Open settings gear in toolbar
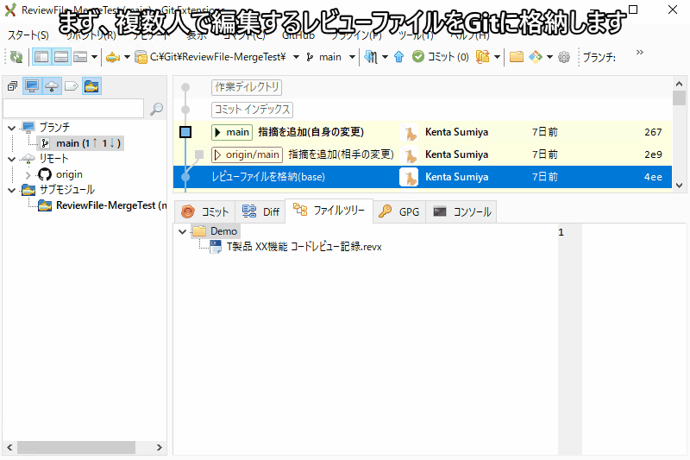This screenshot has width=690, height=460. coord(564,57)
